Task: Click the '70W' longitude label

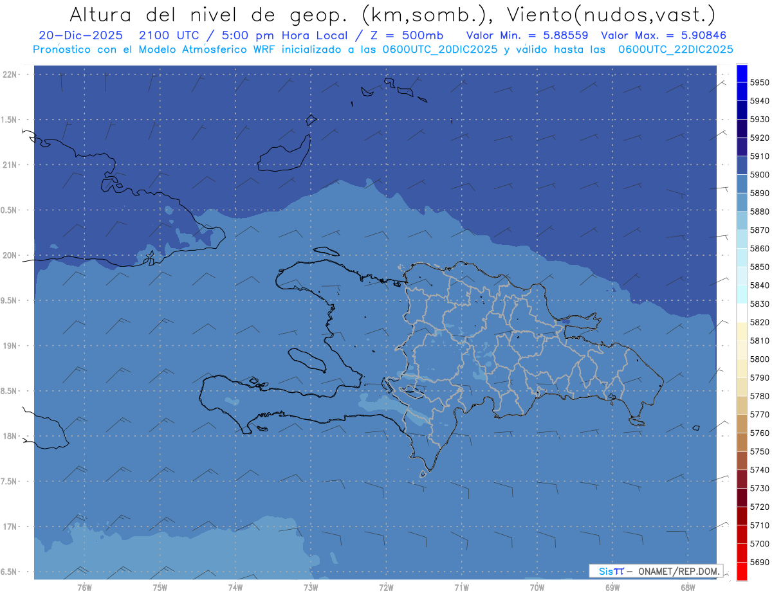Action: tap(537, 588)
